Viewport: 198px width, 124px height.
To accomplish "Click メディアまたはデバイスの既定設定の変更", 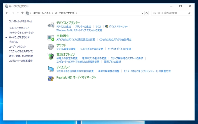I will (x=75, y=40).
